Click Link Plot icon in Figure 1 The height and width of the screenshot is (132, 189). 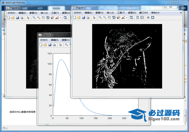[x=65, y=18]
